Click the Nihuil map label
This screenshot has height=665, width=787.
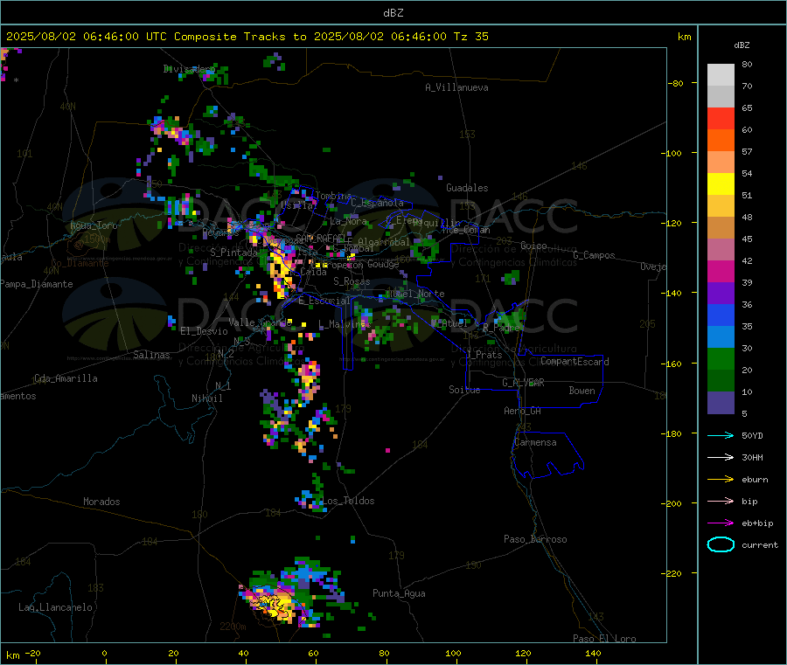(206, 398)
